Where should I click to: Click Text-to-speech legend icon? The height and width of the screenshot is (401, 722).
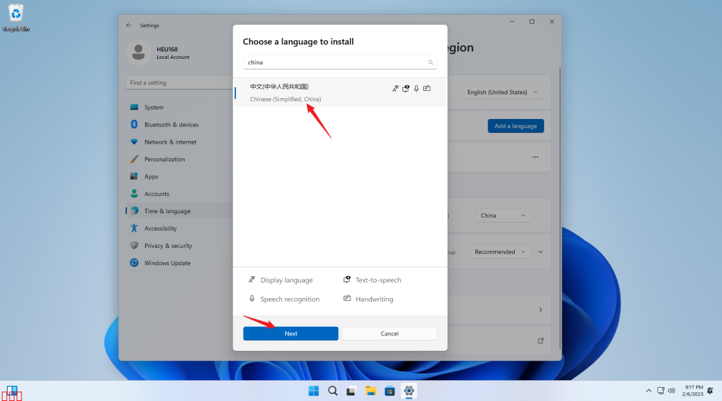347,279
